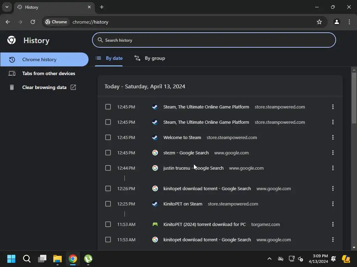This screenshot has height=267, width=357.
Task: Open File Explorer from the taskbar
Action: [x=58, y=259]
